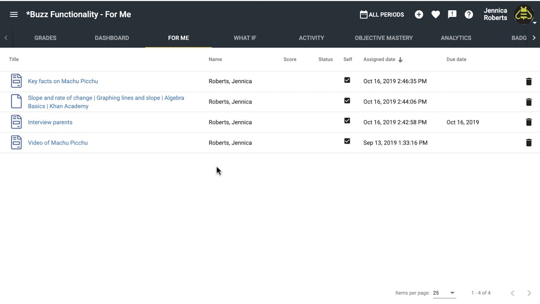Switch to the Activity tab
This screenshot has height=304, width=540.
coord(311,38)
